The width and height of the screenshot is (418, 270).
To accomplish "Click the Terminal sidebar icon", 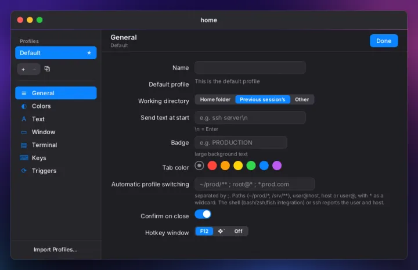I will tap(24, 145).
